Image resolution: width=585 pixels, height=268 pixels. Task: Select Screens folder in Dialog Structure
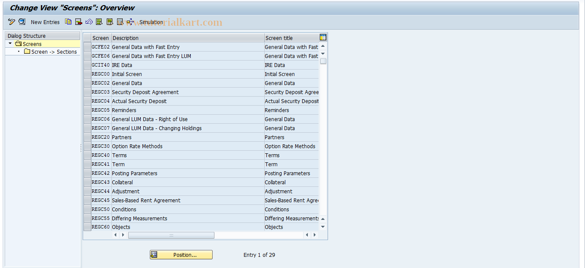pyautogui.click(x=28, y=44)
